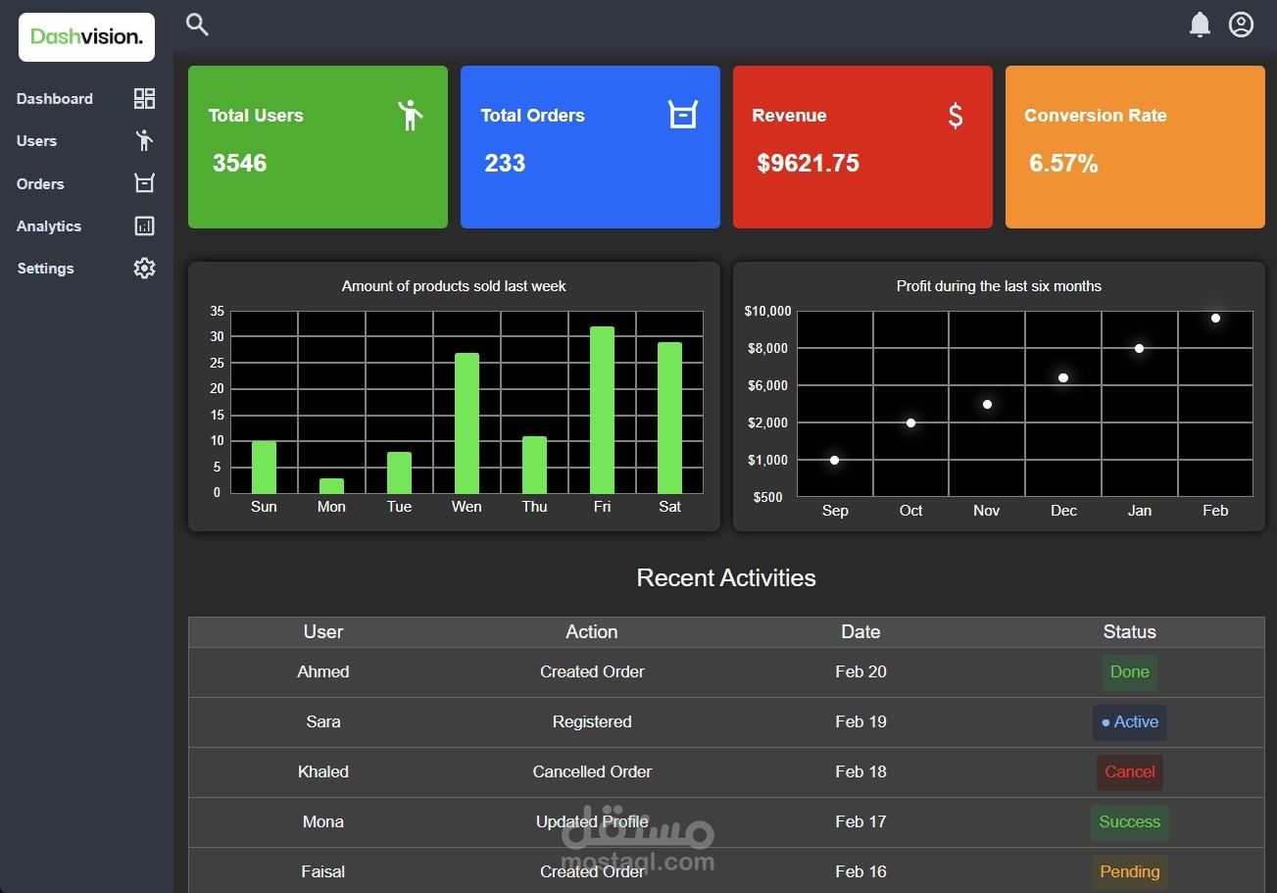Screen dimensions: 1277x893
Task: Click the Pending badge in Faisal's row
Action: click(x=1129, y=871)
